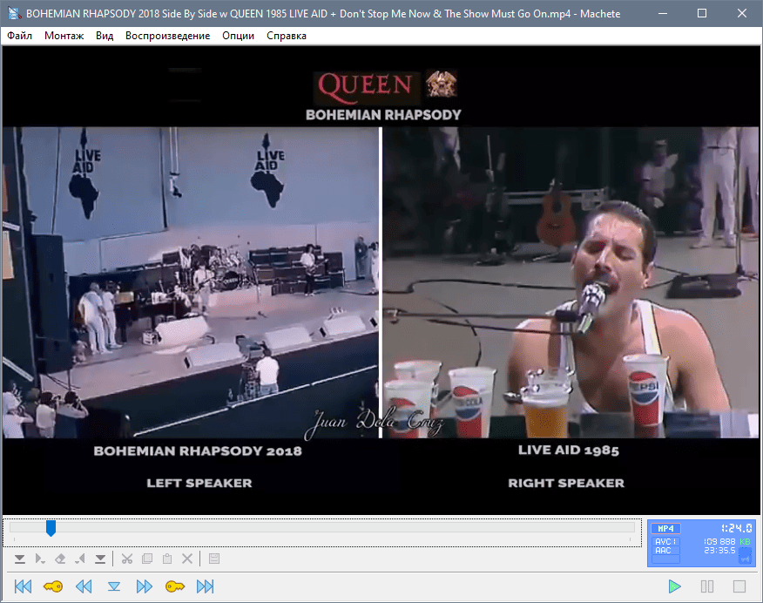Click the current time 1:24.0 display
Image resolution: width=763 pixels, height=603 pixels.
click(x=736, y=528)
